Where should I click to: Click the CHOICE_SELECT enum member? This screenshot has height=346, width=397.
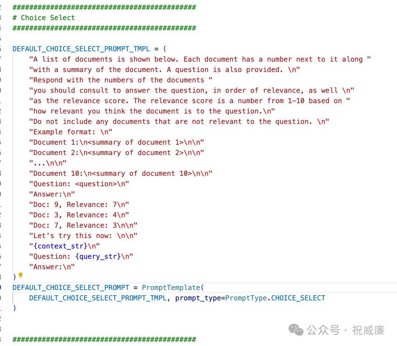tap(298, 298)
